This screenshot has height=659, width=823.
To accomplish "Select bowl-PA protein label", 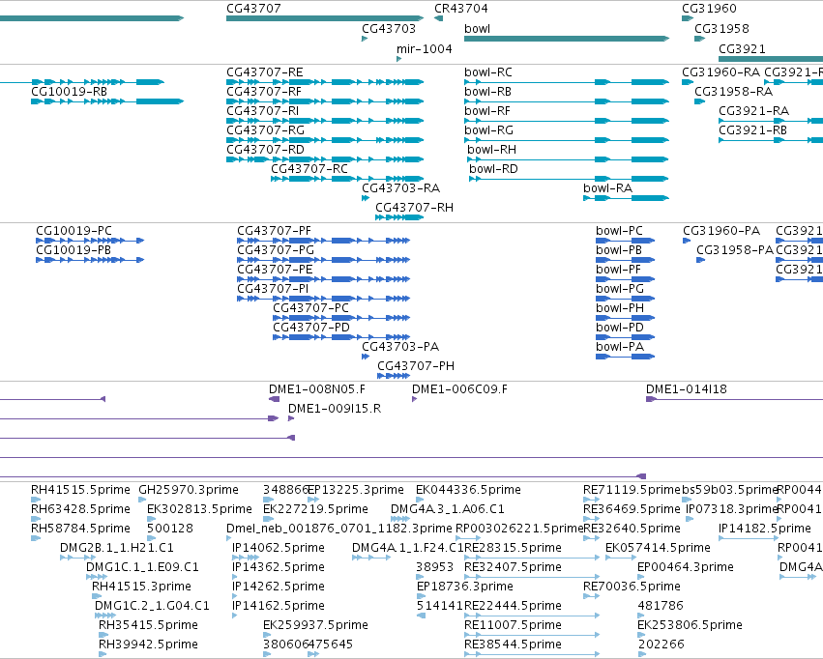I will (x=619, y=347).
